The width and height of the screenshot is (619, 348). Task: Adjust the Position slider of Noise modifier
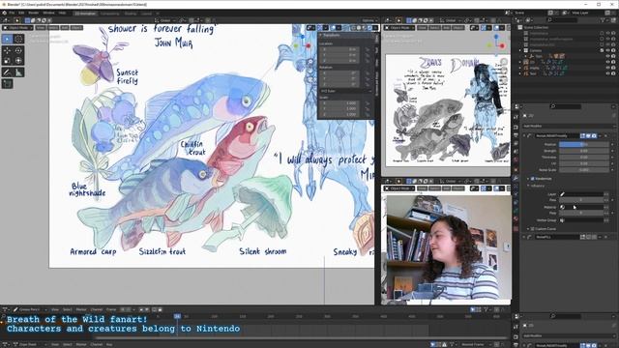click(583, 144)
